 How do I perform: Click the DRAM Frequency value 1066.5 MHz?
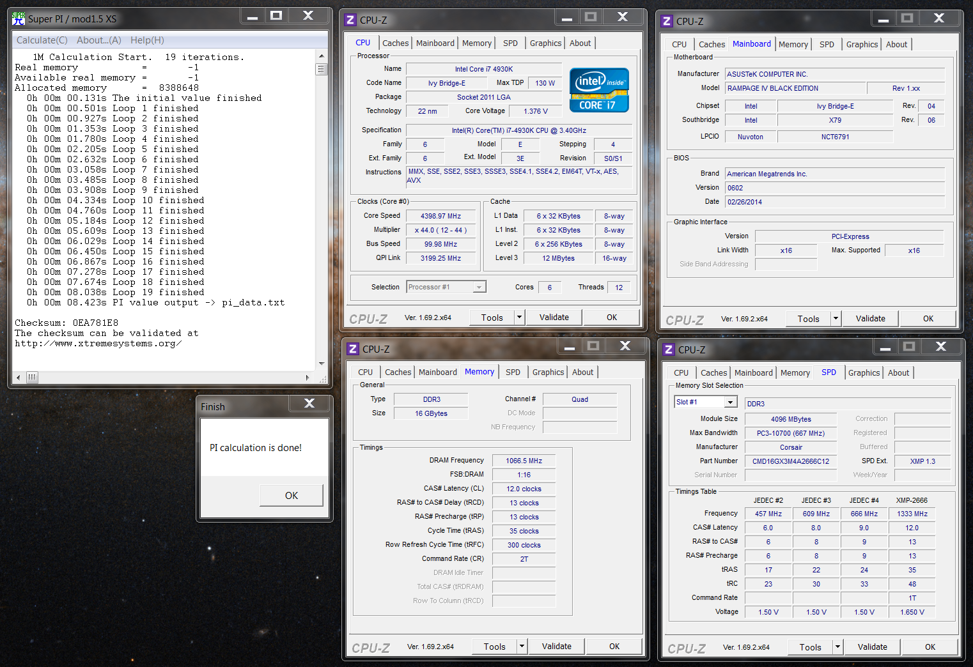(x=524, y=461)
